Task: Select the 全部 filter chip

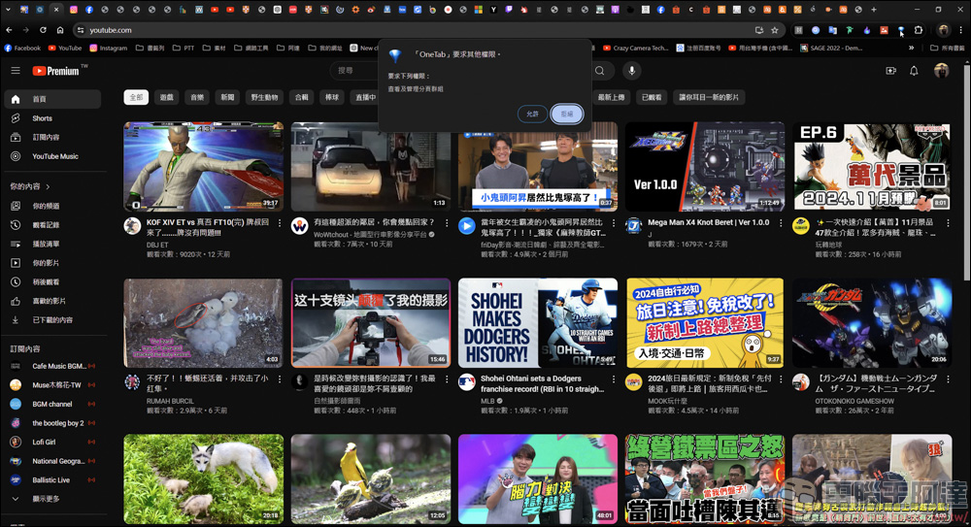Action: click(x=136, y=97)
